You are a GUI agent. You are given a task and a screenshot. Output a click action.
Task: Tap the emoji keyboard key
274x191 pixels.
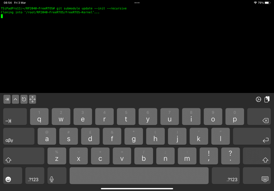(13, 176)
